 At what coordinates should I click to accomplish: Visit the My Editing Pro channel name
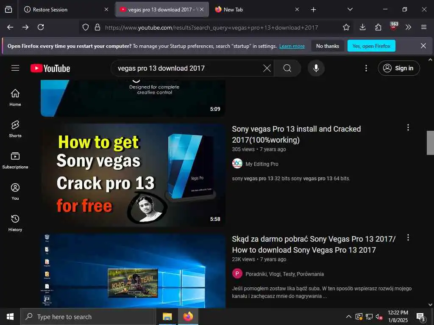(262, 164)
